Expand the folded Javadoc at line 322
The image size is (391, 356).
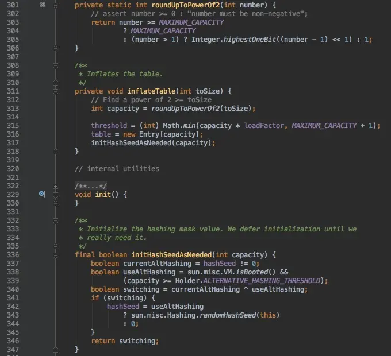tap(56, 186)
